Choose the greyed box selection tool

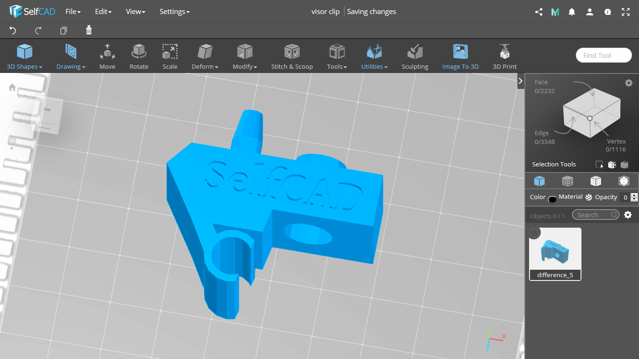[x=624, y=165]
